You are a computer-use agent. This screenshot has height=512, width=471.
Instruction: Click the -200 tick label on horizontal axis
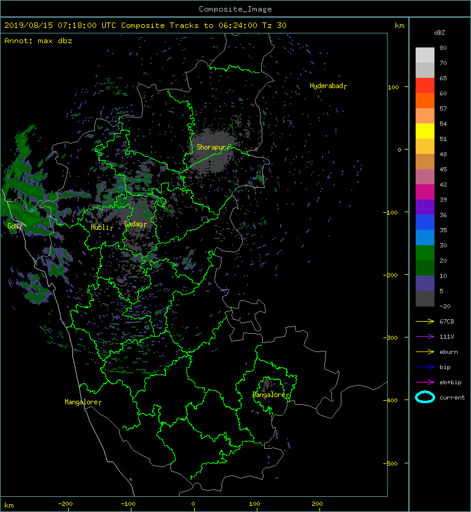(65, 504)
